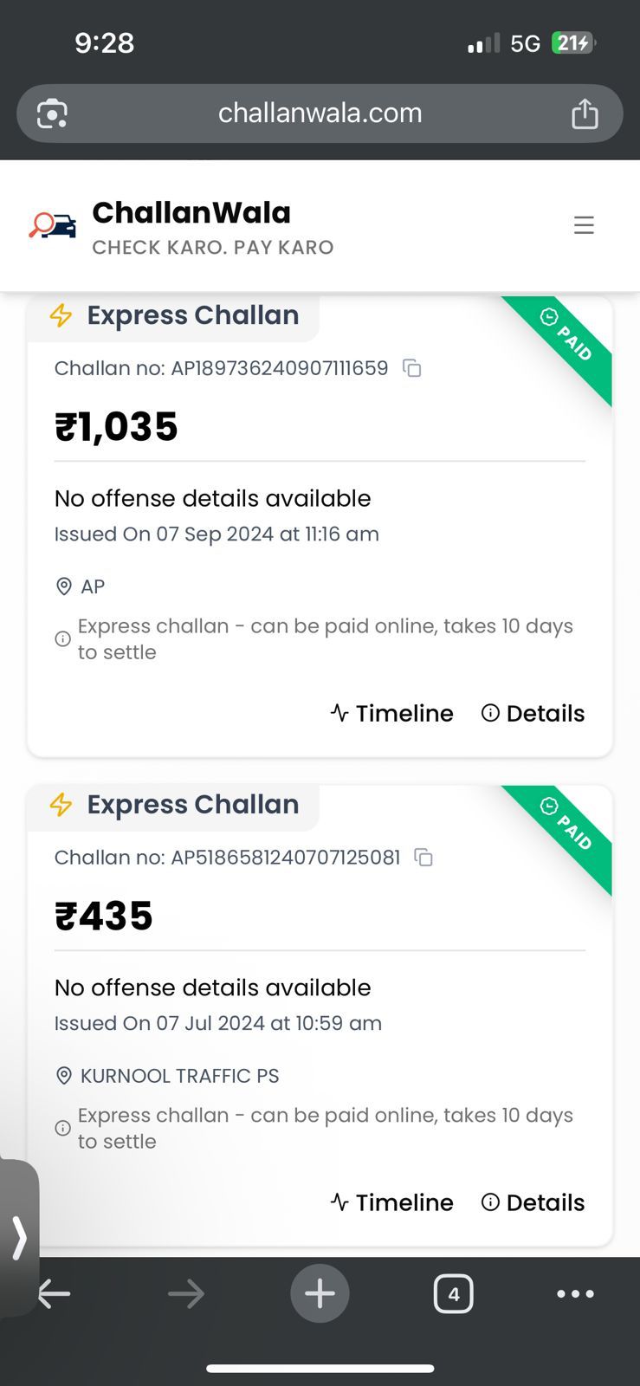
Task: Open the tab switcher showing 4 tabs
Action: coord(453,1293)
